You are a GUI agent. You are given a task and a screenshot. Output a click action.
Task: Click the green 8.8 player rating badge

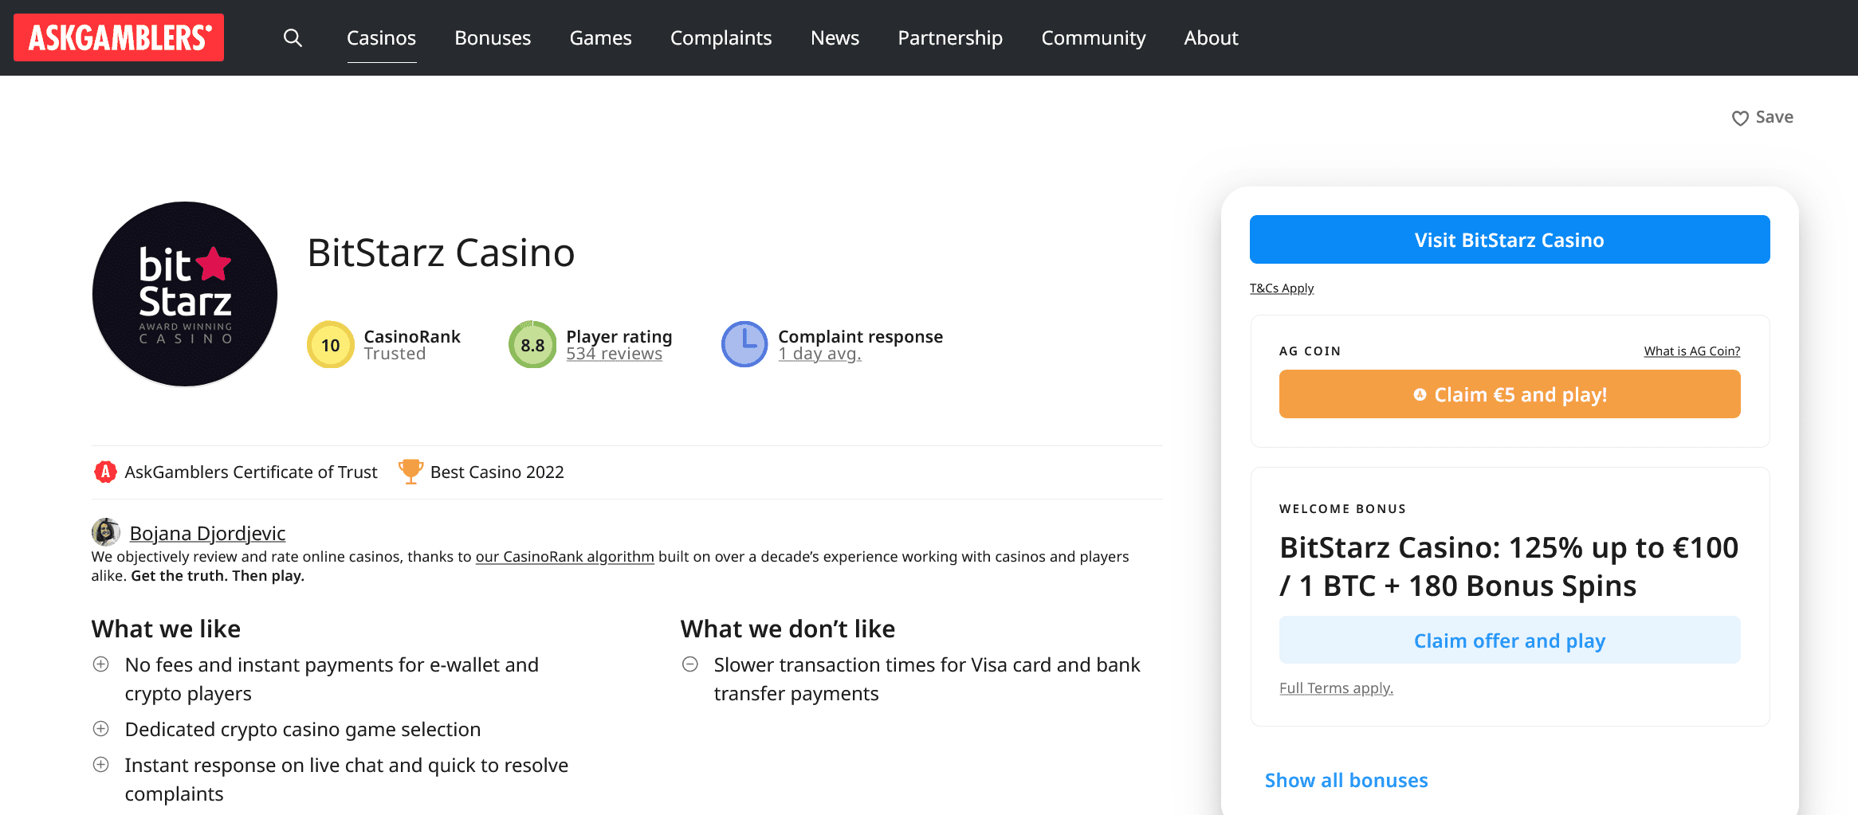point(532,345)
